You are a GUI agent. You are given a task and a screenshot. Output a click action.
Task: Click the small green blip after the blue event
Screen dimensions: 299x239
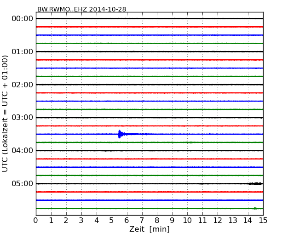click(191, 142)
